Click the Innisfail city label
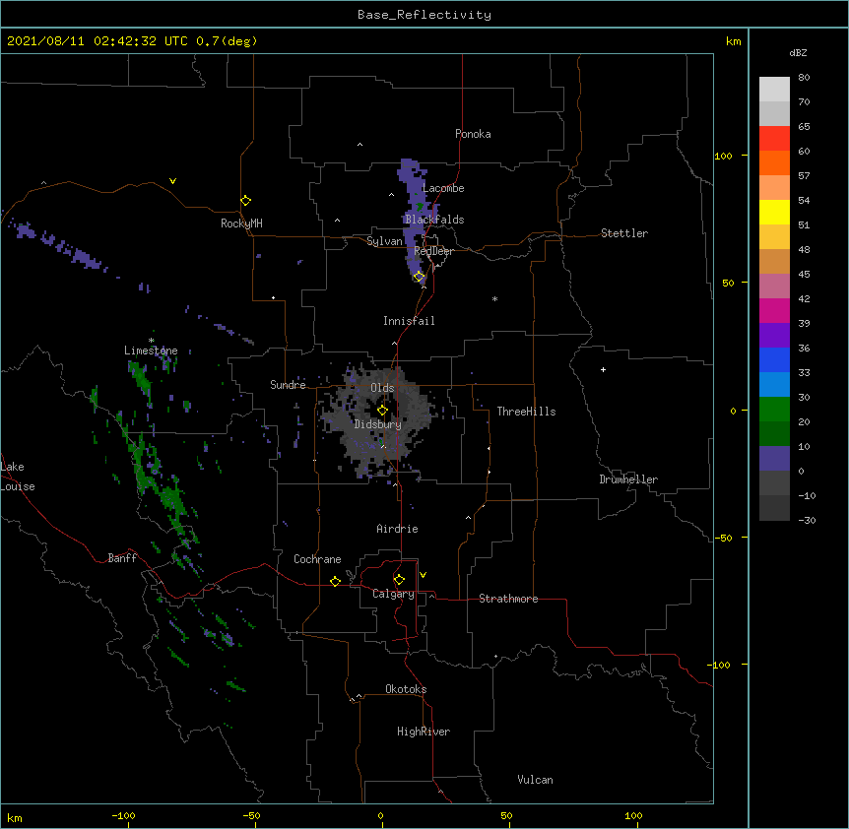 409,321
